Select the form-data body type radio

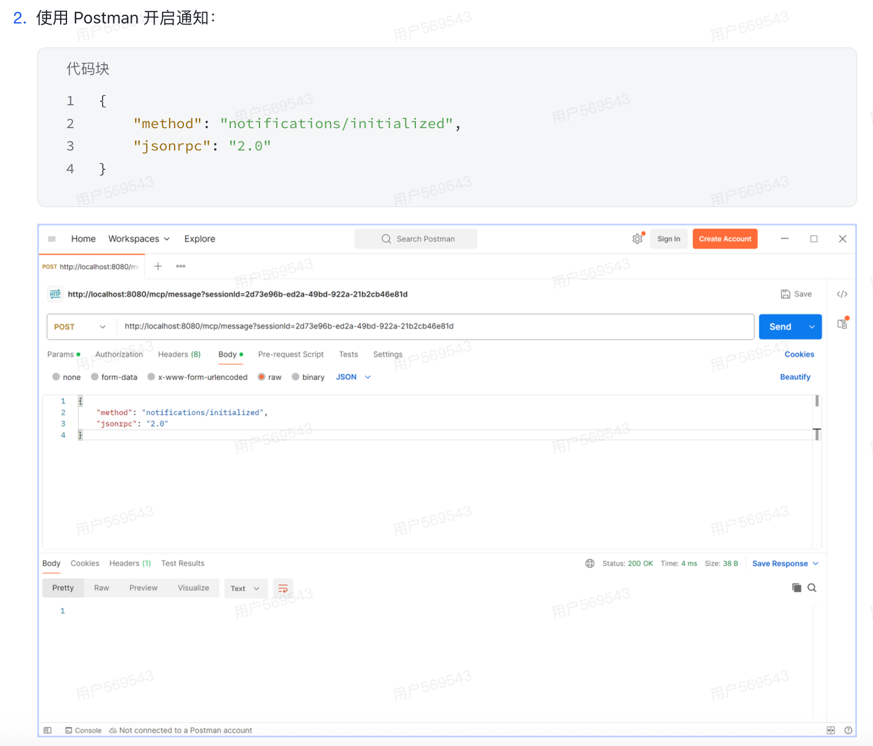95,377
